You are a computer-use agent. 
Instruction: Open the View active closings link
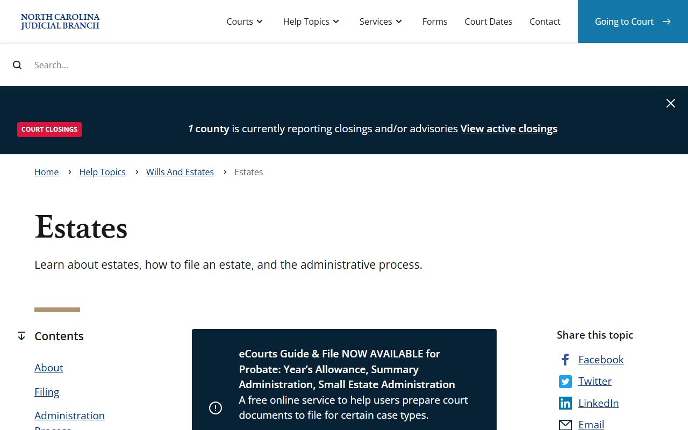click(509, 128)
